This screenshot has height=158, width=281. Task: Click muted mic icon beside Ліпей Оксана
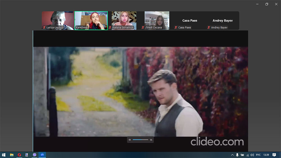pyautogui.click(x=143, y=28)
